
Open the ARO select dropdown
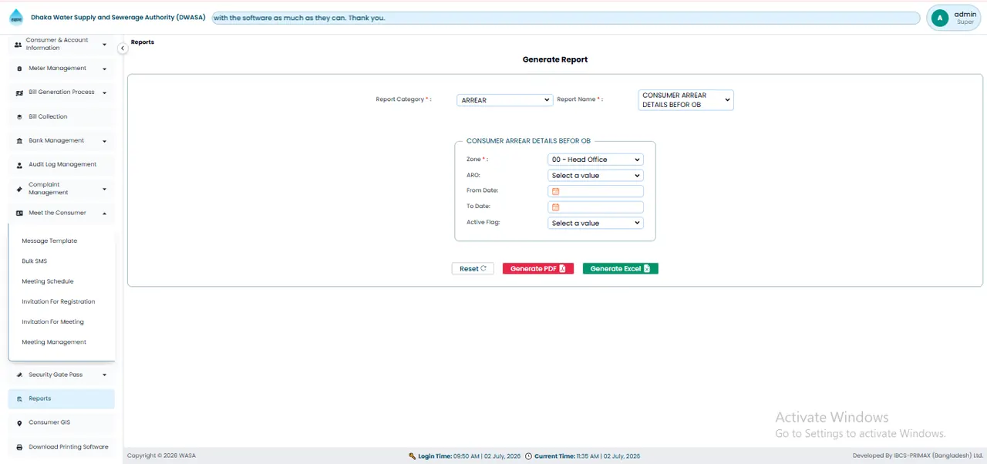click(x=595, y=176)
